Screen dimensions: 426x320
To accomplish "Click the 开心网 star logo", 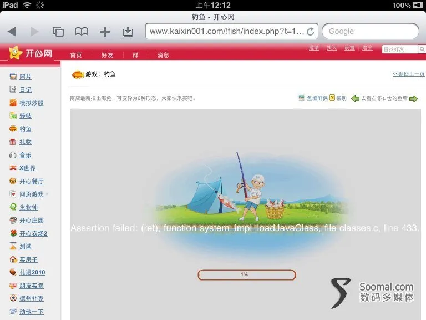I will tap(15, 53).
